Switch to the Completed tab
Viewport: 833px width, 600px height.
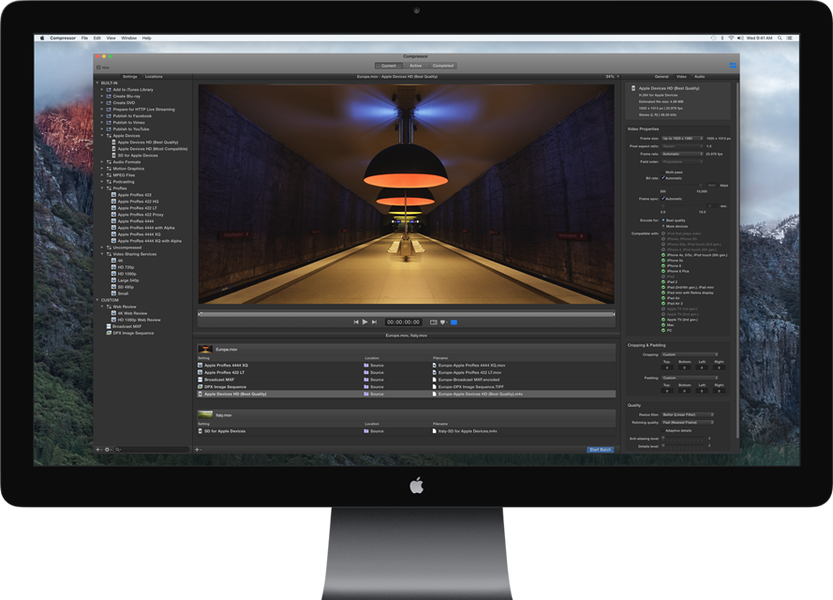443,66
